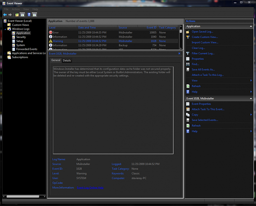
Task: Select the Information event 1040 row
Action: coord(113,37)
